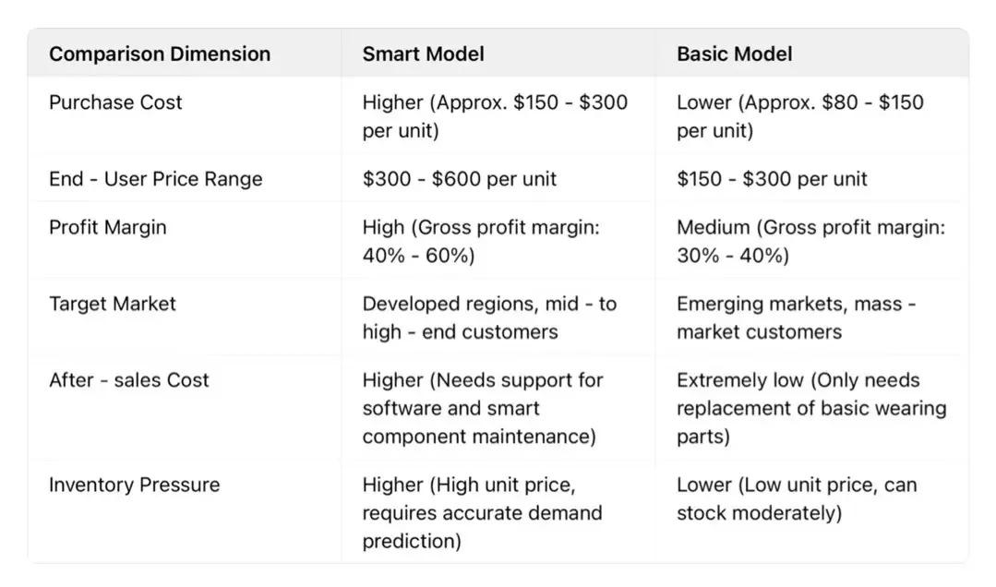Screen dimensions: 996x587
Task: Click the Target Market row label
Action: (x=113, y=304)
